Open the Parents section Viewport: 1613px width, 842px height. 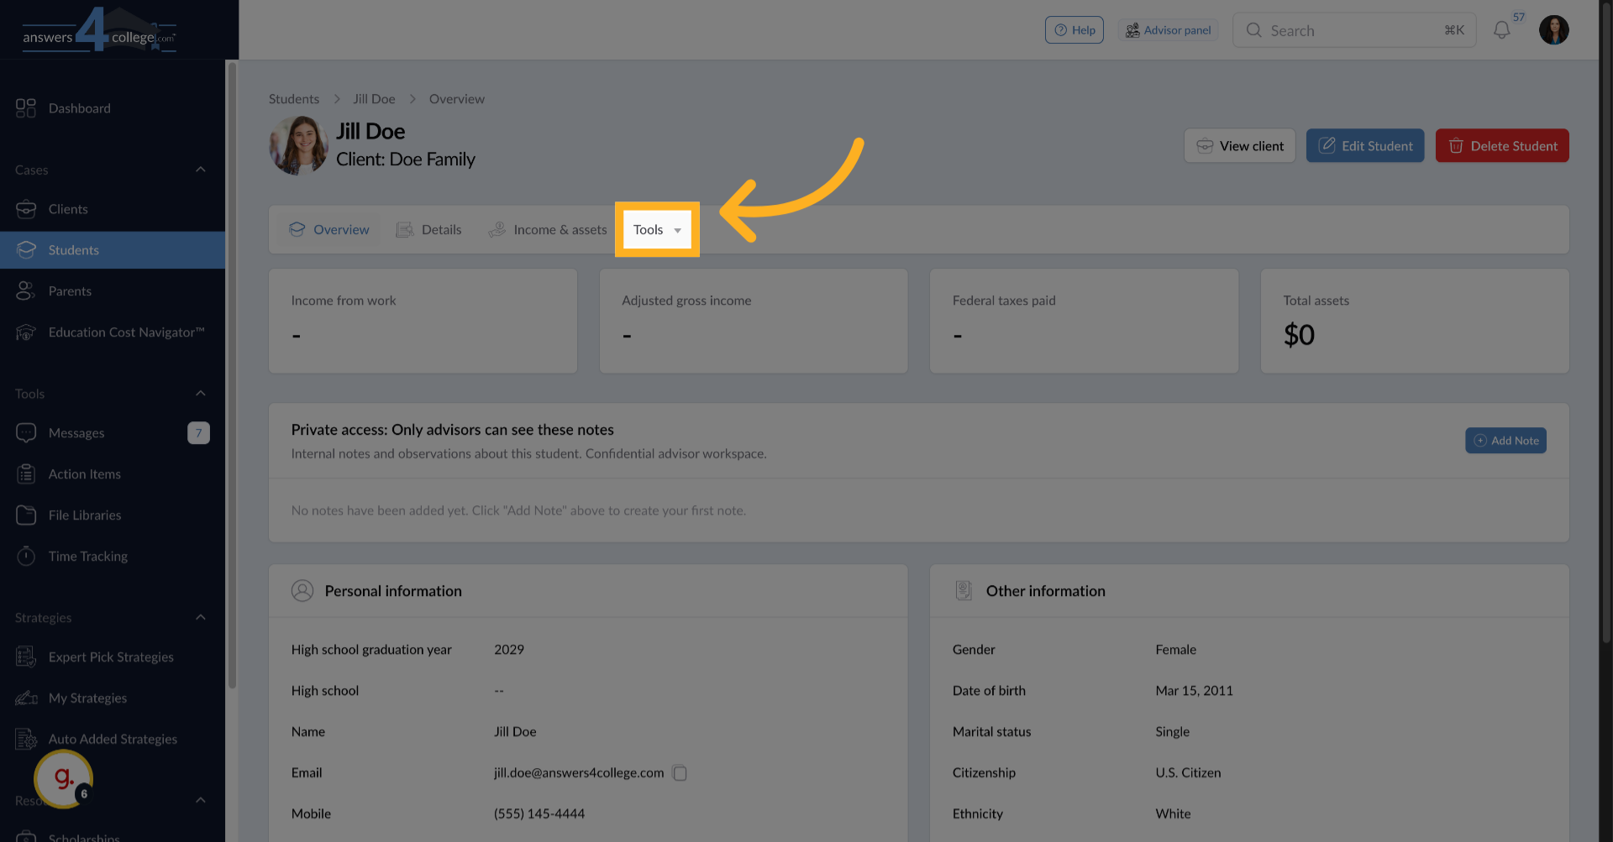pos(70,290)
